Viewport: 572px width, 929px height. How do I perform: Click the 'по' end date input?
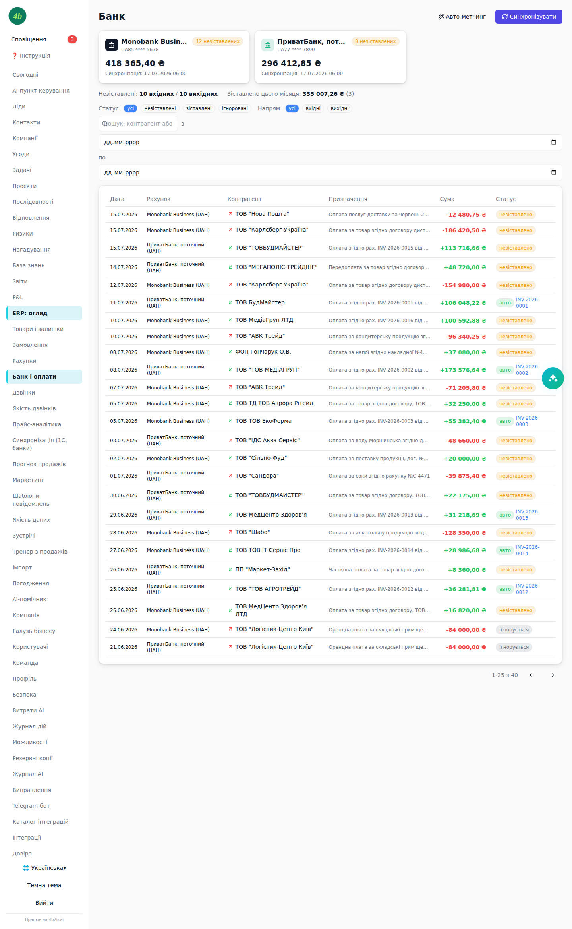pyautogui.click(x=330, y=172)
